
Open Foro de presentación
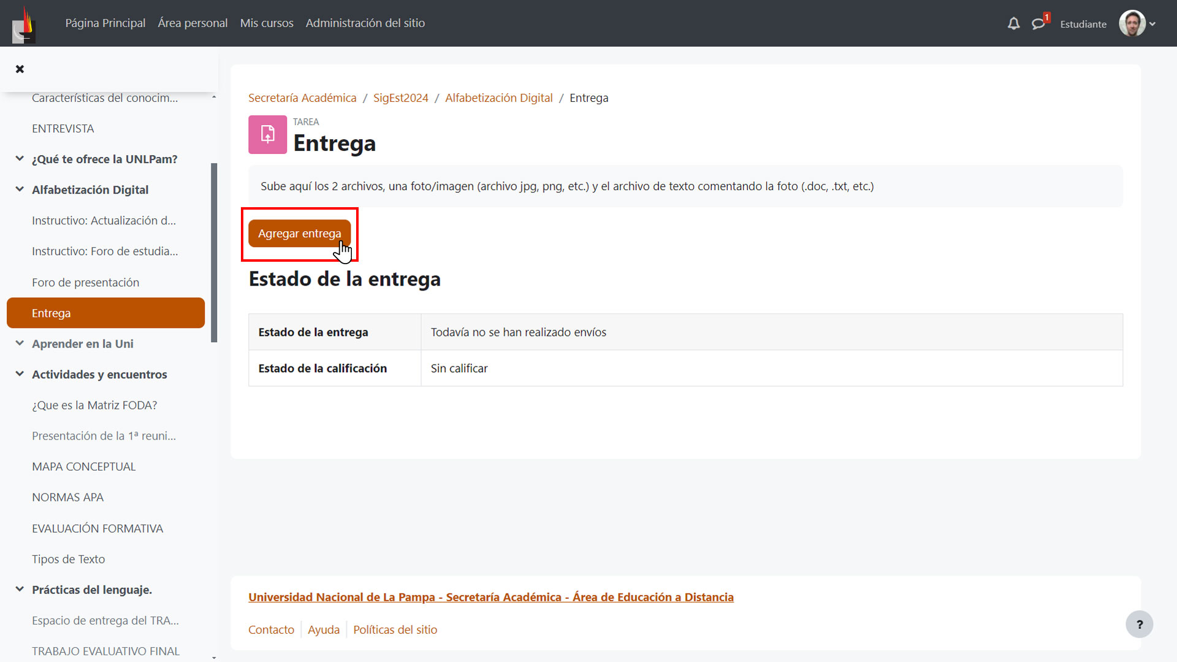click(x=85, y=283)
